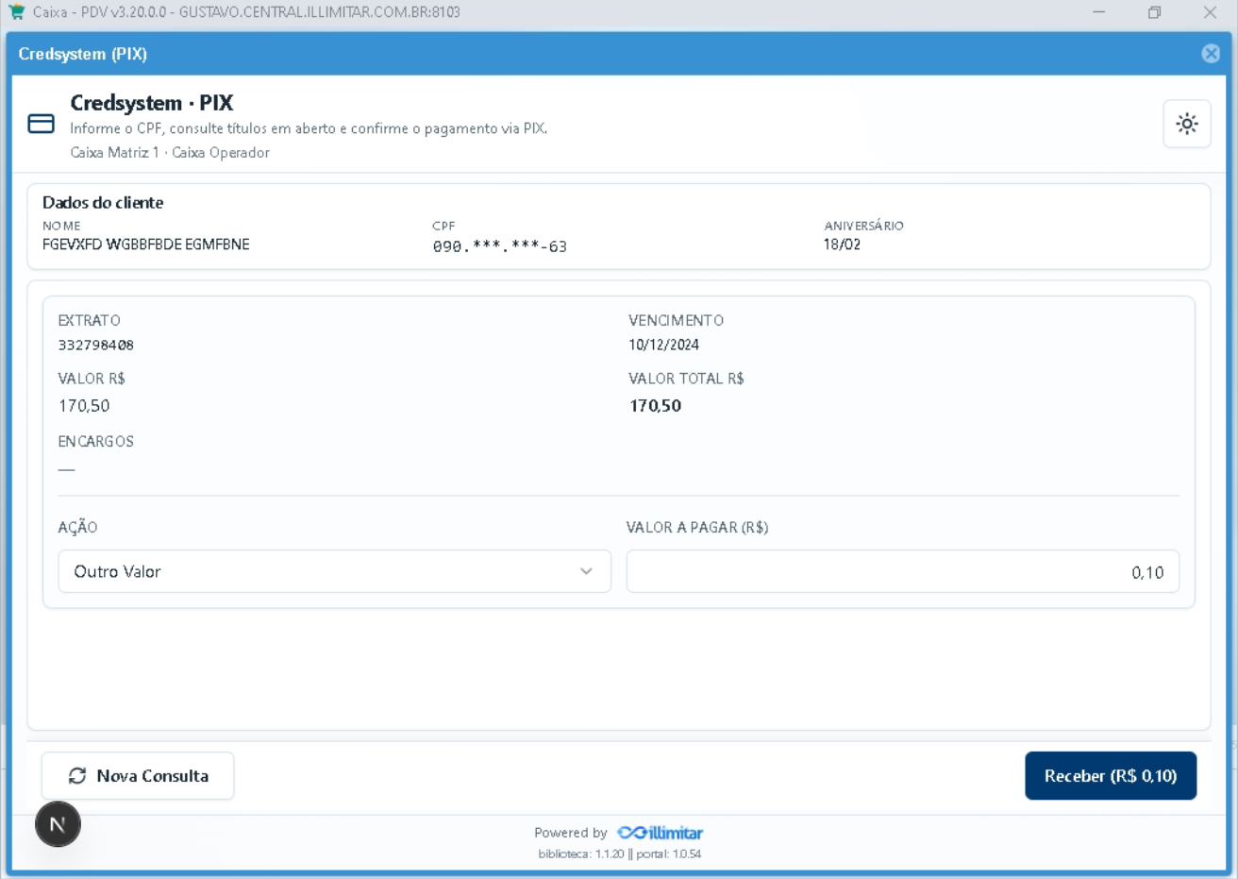
Task: Click the green cart icon in title bar
Action: pyautogui.click(x=16, y=12)
